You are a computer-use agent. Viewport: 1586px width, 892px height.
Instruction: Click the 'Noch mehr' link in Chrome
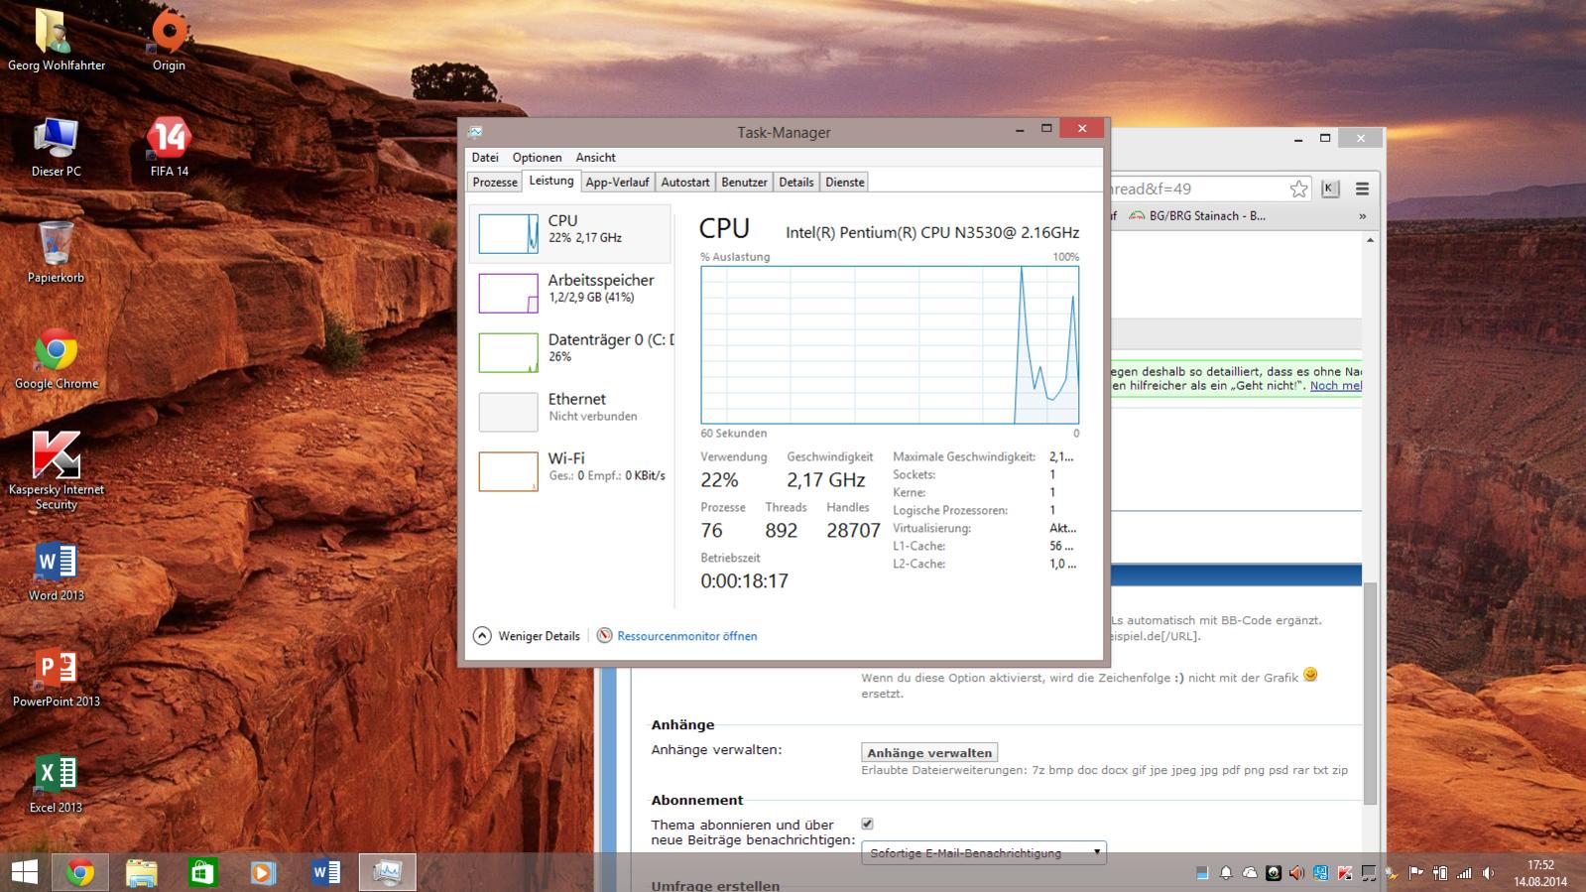point(1335,386)
